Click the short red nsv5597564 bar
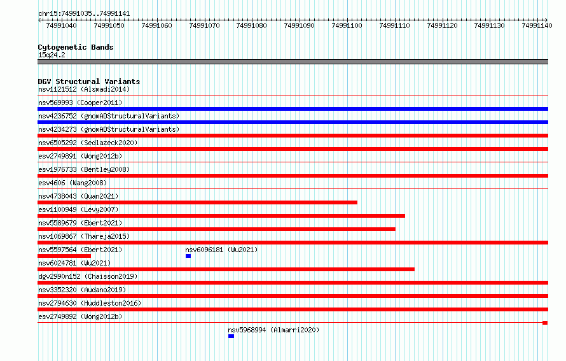Viewport: 566px width, 361px height. pos(64,256)
